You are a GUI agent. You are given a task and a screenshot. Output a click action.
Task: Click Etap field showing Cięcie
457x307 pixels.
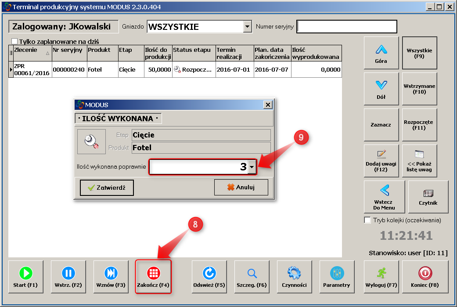pyautogui.click(x=201, y=135)
